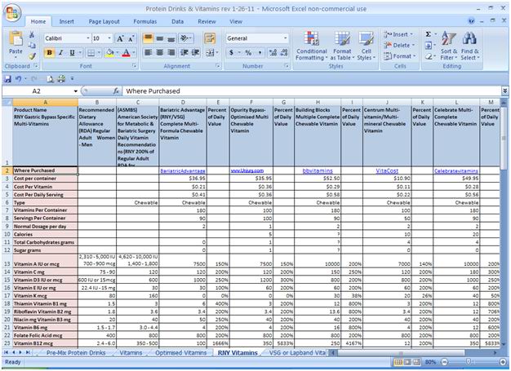Image resolution: width=511 pixels, height=371 pixels.
Task: Apply the red Font Color
Action: [x=127, y=53]
